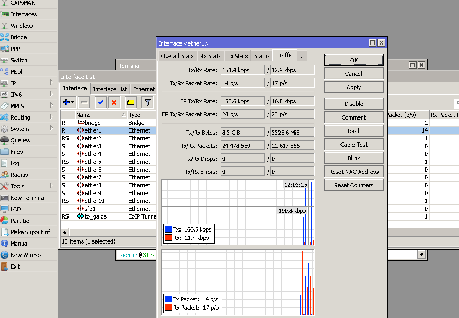Click the yellow Comment toolbar button
This screenshot has height=318, width=459.
coord(131,102)
